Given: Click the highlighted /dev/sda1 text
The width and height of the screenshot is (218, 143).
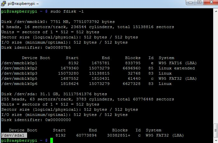Looking at the screenshot, I should [14, 135].
